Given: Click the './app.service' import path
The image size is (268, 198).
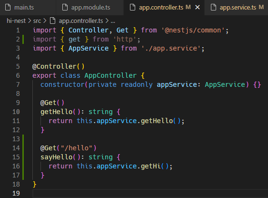Looking at the screenshot, I should (x=171, y=49).
